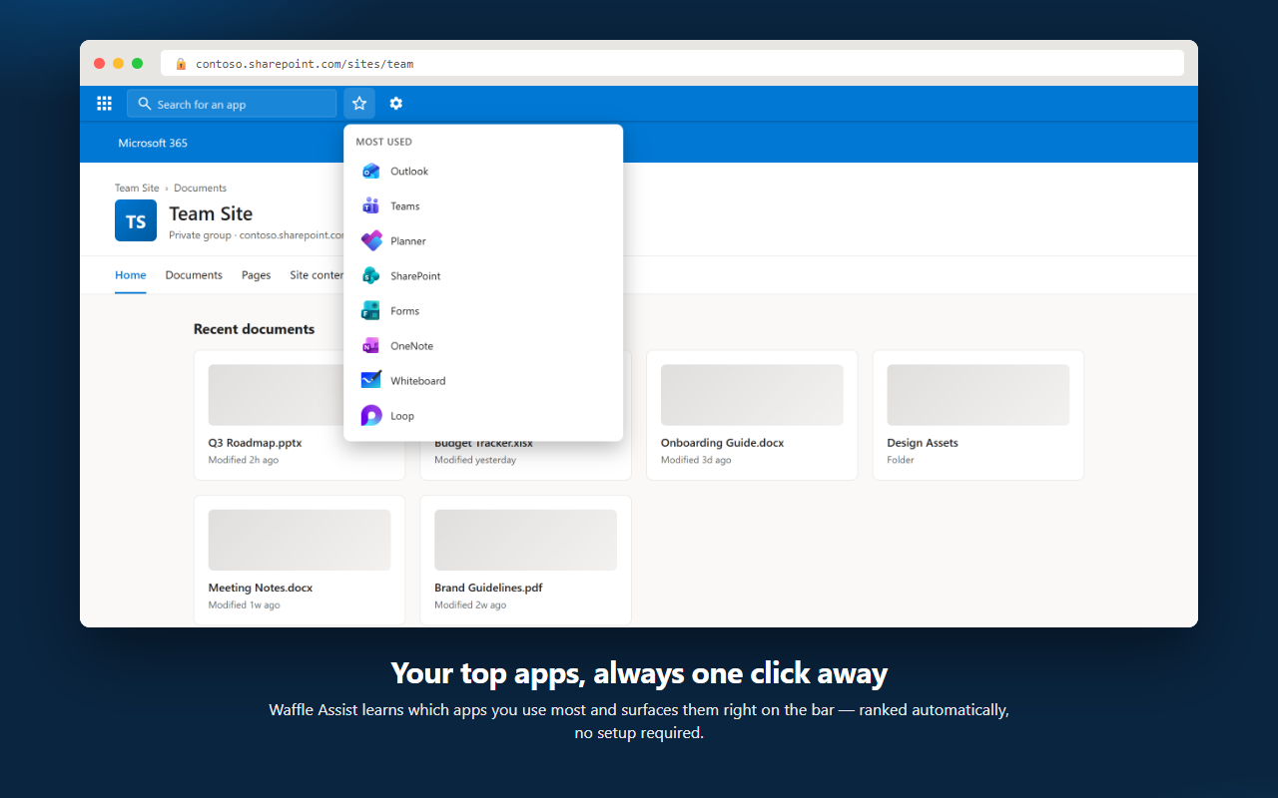Viewport: 1278px width, 798px height.
Task: Click the Loop app icon
Action: click(371, 416)
